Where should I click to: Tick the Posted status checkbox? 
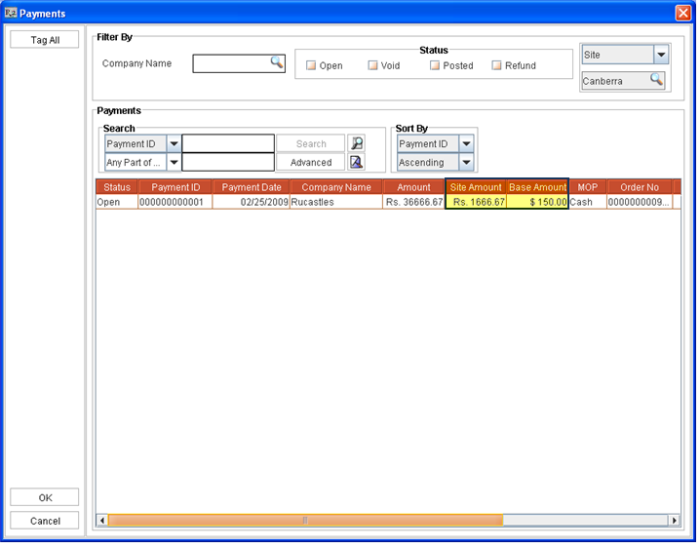coord(435,65)
